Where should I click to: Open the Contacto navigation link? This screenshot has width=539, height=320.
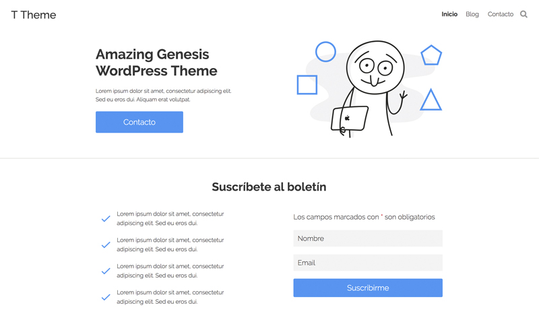pyautogui.click(x=501, y=14)
